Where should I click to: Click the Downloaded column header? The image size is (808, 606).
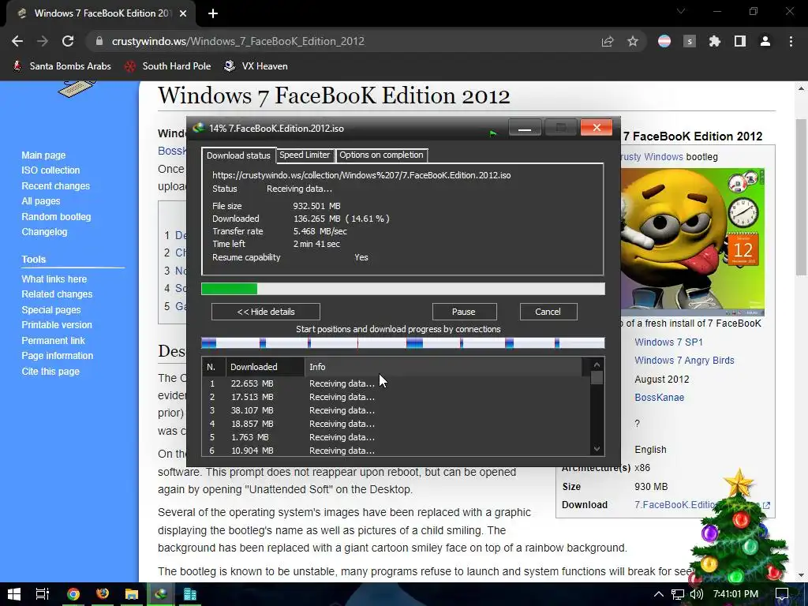click(265, 367)
